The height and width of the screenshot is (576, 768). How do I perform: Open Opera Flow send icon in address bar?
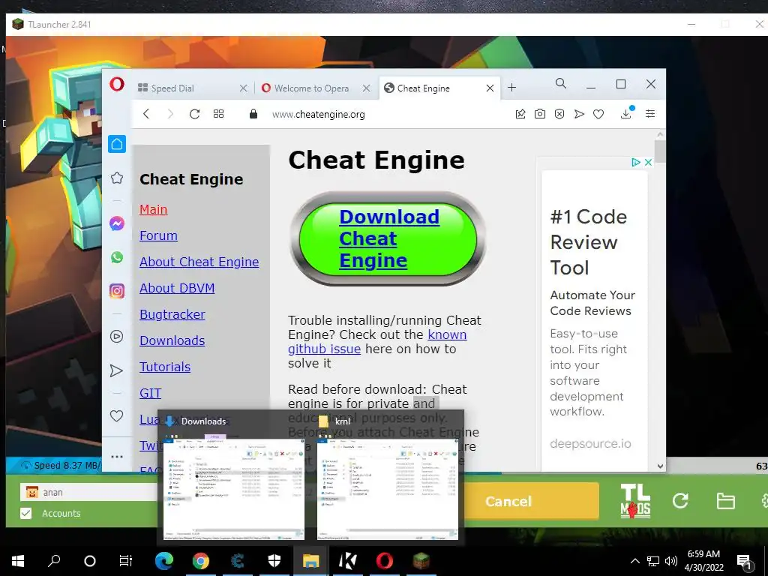[x=579, y=114]
